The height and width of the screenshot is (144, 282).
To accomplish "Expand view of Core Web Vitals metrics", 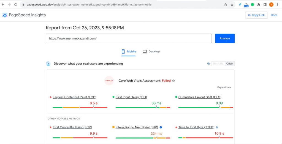I will (224, 87).
